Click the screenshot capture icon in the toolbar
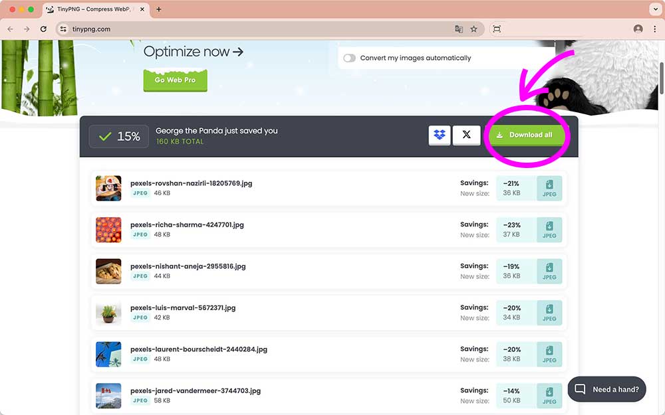The image size is (665, 415). point(497,29)
